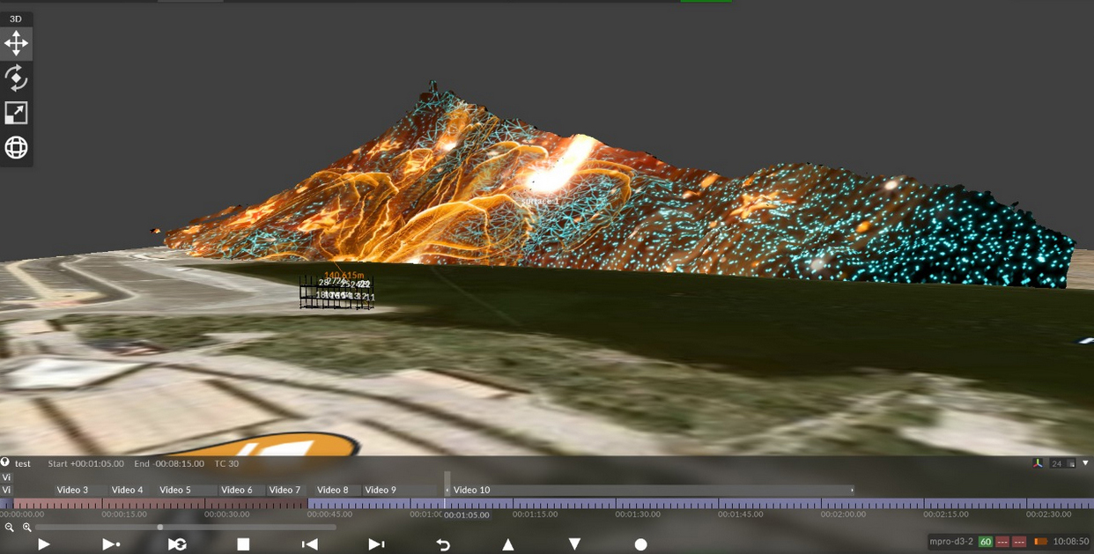Open the 24 frame rate selector
Image resolution: width=1094 pixels, height=554 pixels.
(x=1057, y=463)
